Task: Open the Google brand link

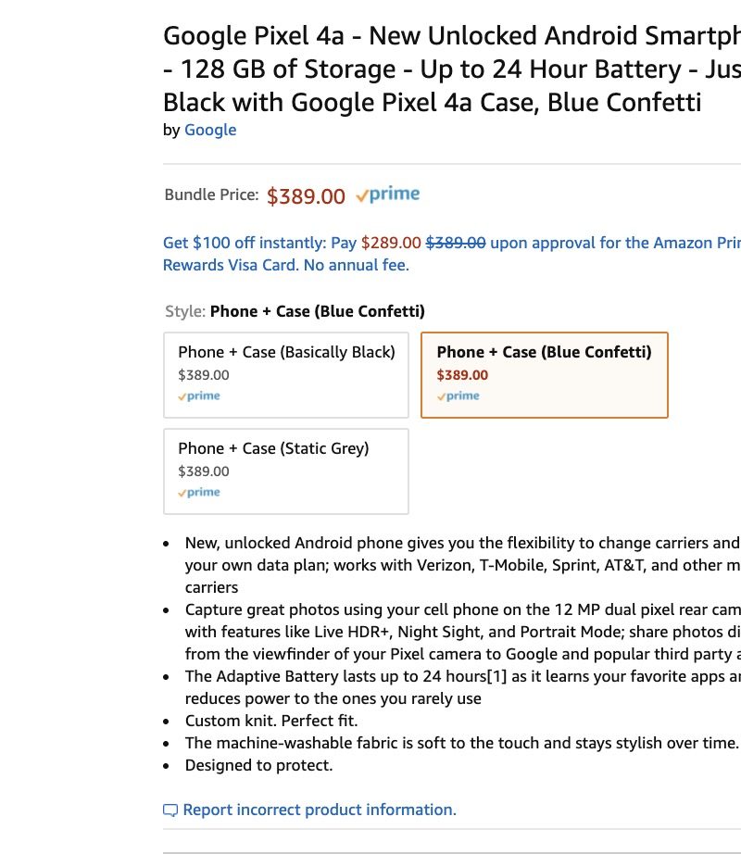Action: [210, 130]
